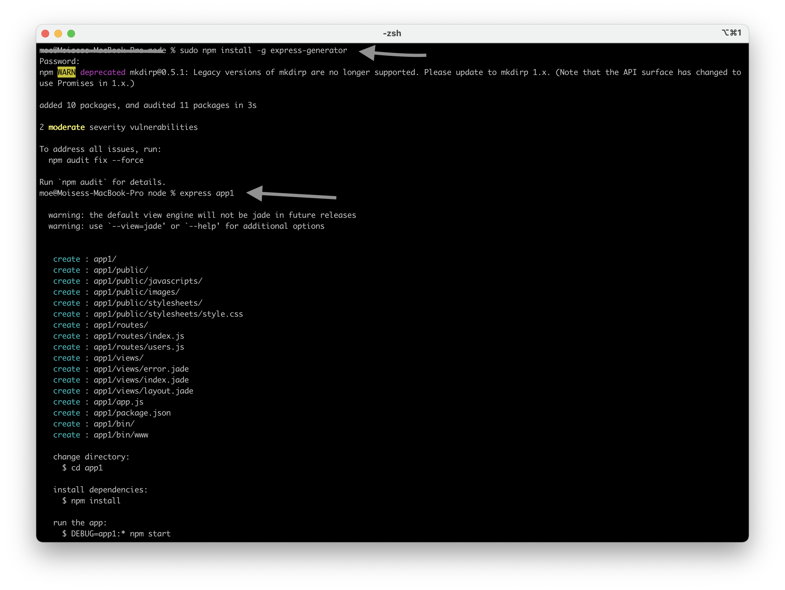Click the 'app1/views/layout.jade' entry
The height and width of the screenshot is (590, 785).
coord(143,391)
